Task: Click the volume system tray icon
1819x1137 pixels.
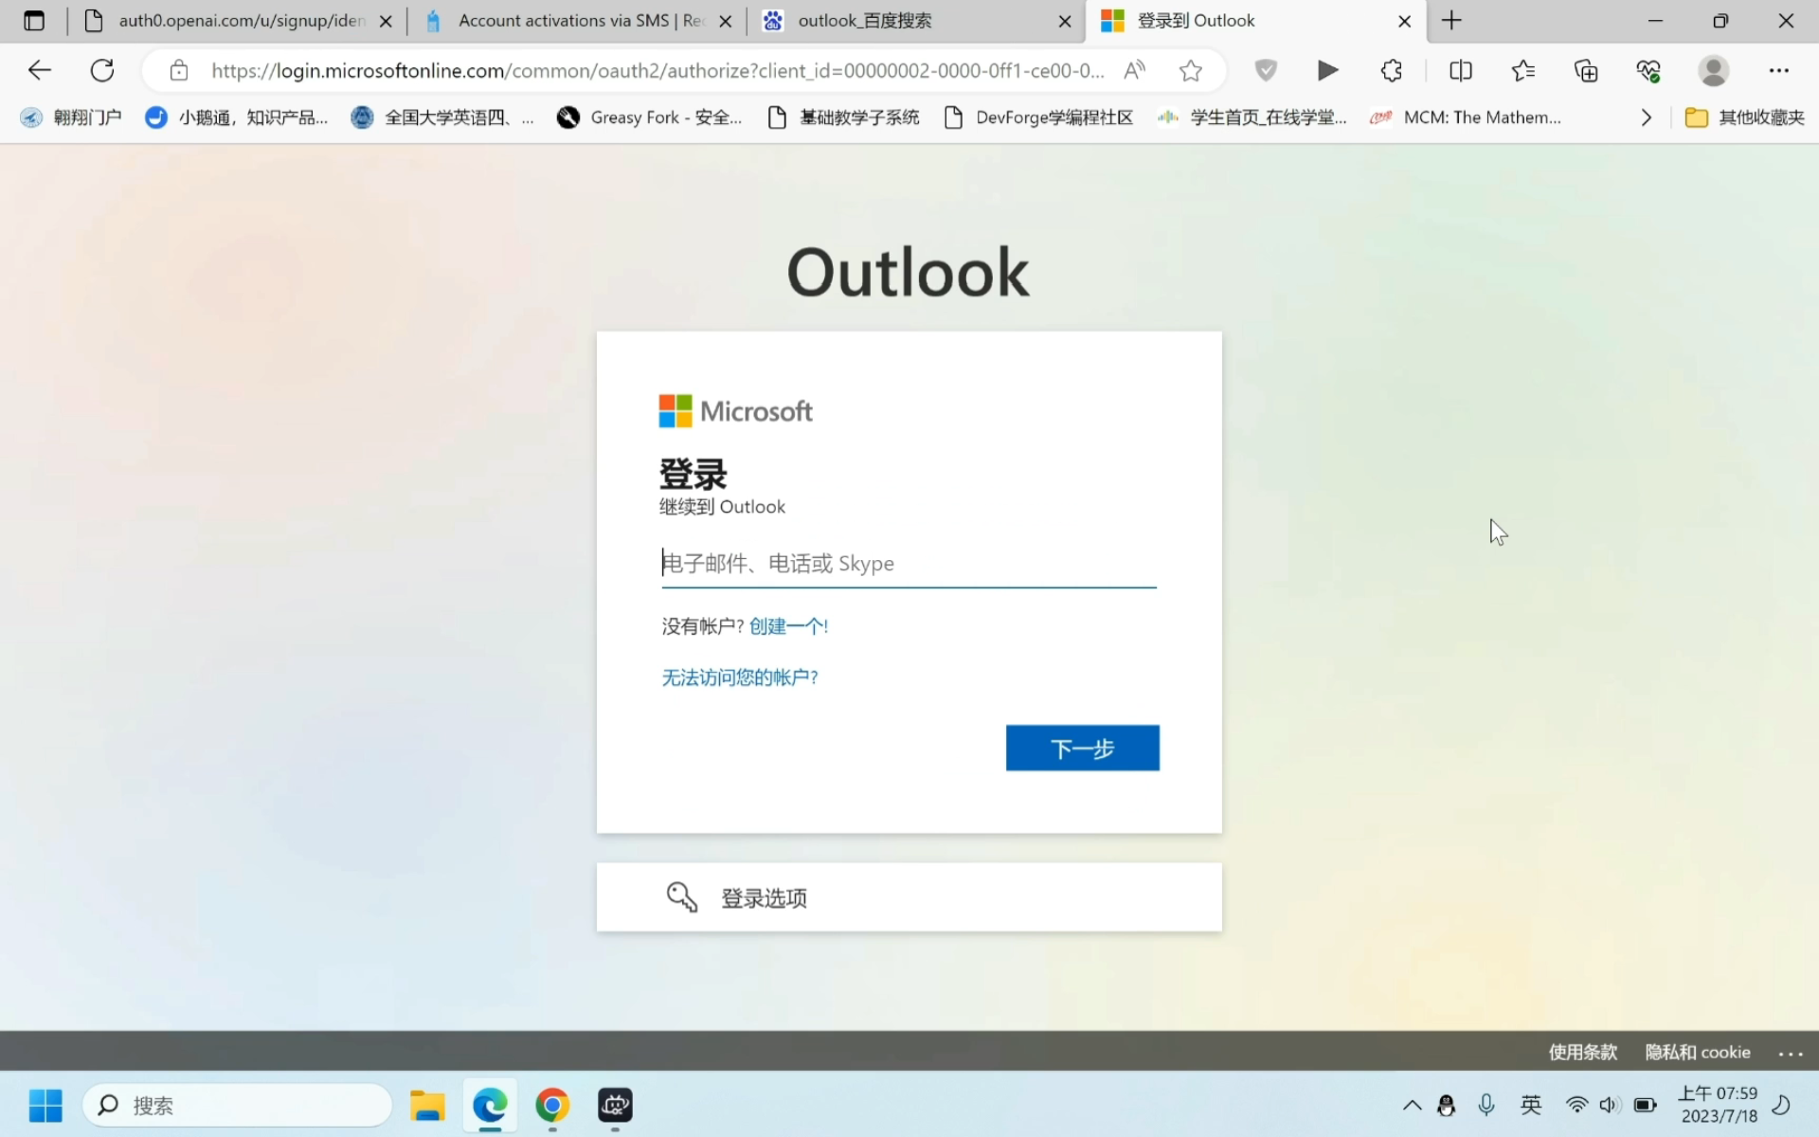Action: tap(1608, 1106)
